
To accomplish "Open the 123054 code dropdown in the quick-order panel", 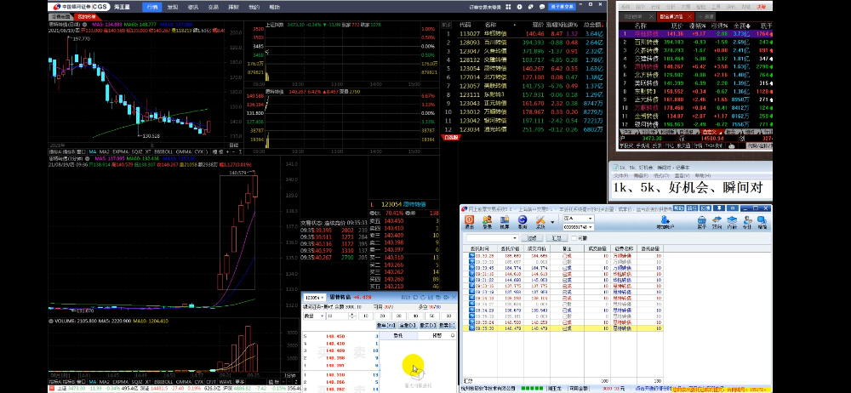I will (x=315, y=298).
